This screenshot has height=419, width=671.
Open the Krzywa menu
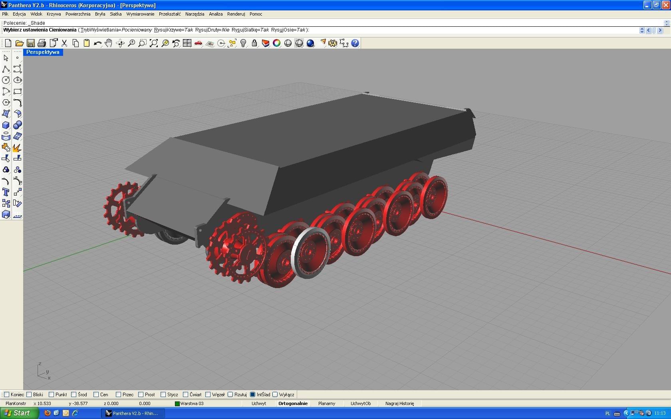point(54,14)
